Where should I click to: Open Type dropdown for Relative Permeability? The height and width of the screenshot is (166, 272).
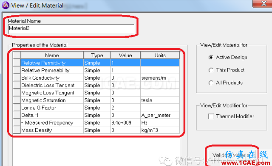pyautogui.click(x=97, y=70)
